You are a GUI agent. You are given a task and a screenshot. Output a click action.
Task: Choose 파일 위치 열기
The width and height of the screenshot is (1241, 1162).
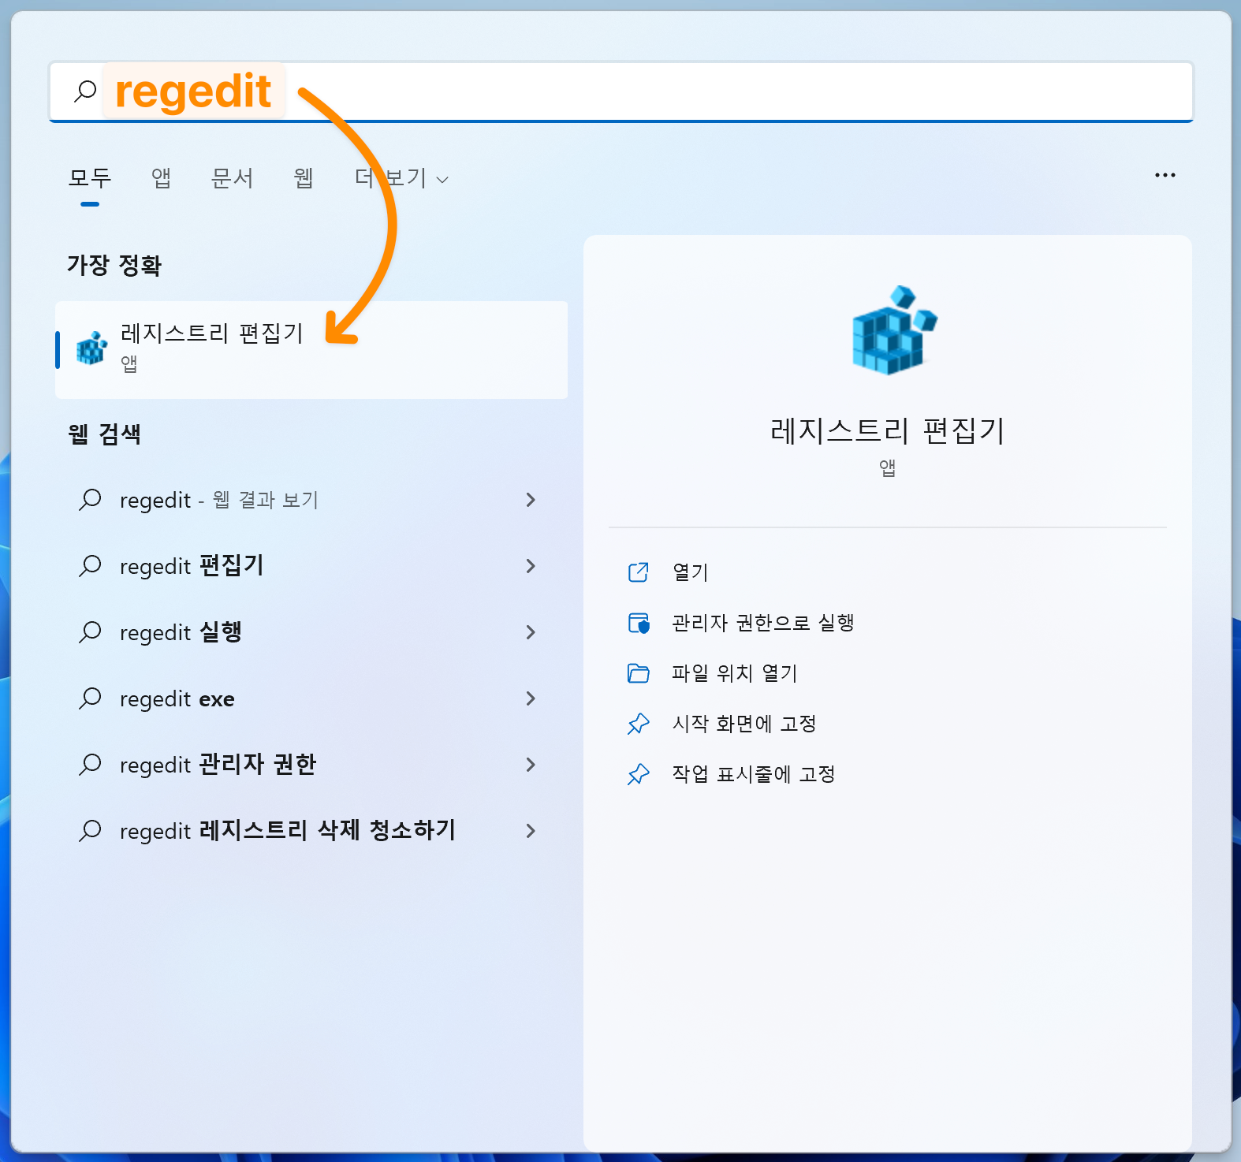coord(734,673)
